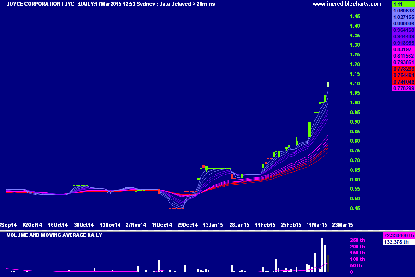Image resolution: width=415 pixels, height=277 pixels.
Task: Click the 0.70 price axis label
Action: coord(355,160)
